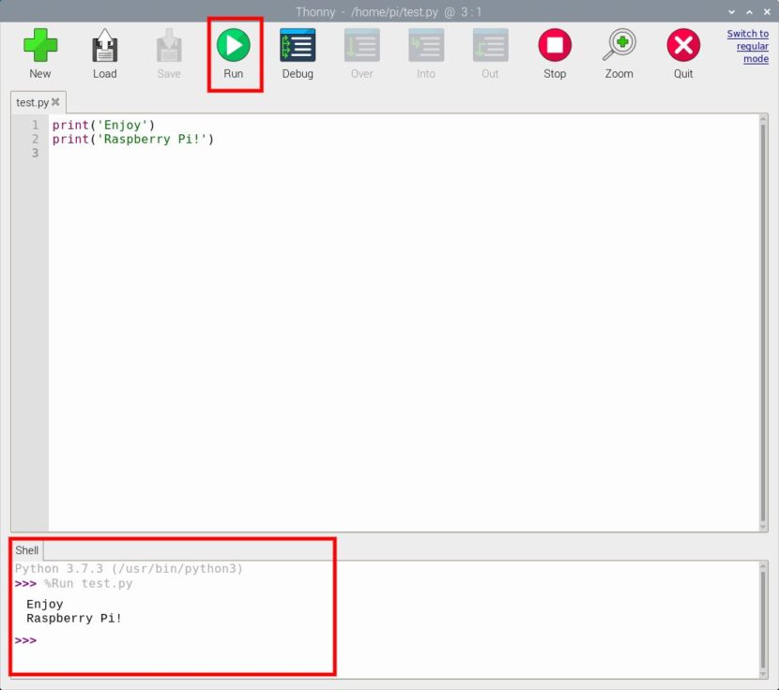Step Into the function call
Image resolution: width=779 pixels, height=690 pixels.
coord(425,44)
